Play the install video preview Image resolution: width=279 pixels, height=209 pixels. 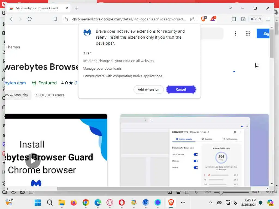33,161
